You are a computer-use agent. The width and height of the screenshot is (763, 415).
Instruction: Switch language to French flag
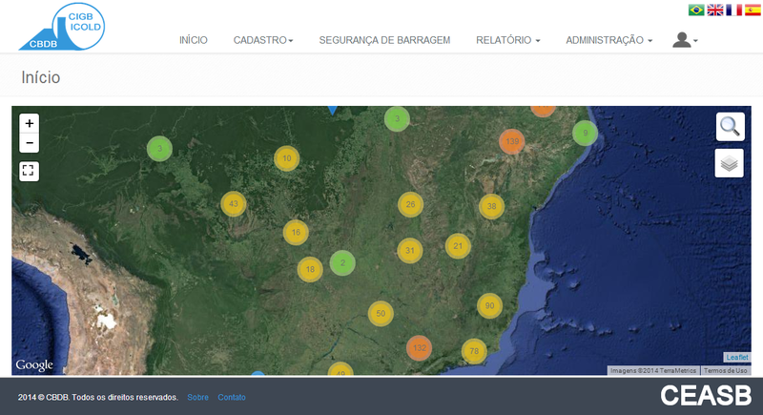(733, 10)
